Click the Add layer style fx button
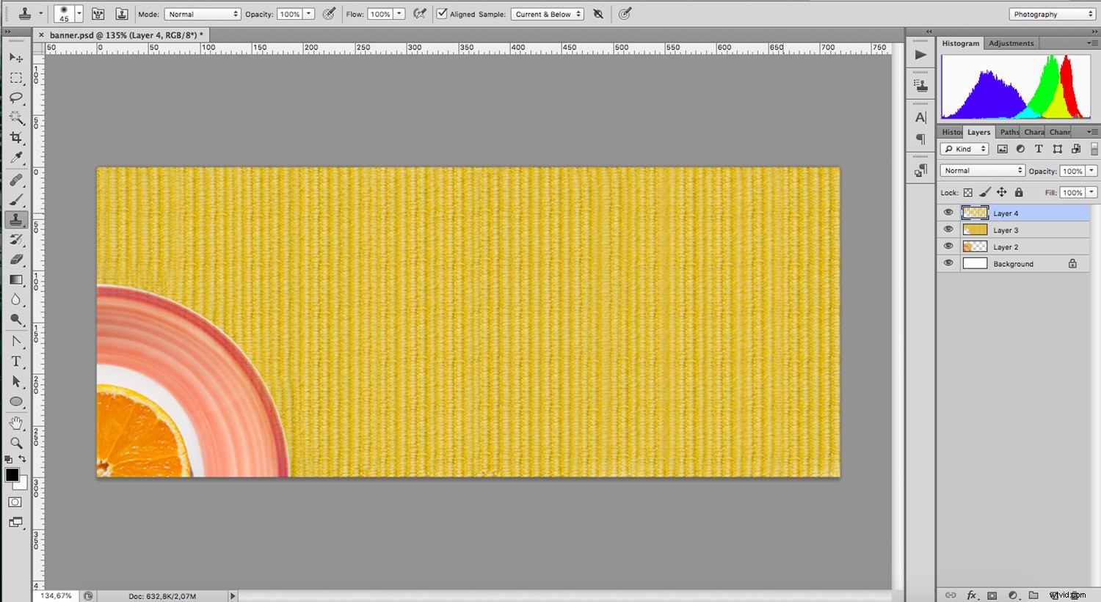The height and width of the screenshot is (602, 1101). 973,595
